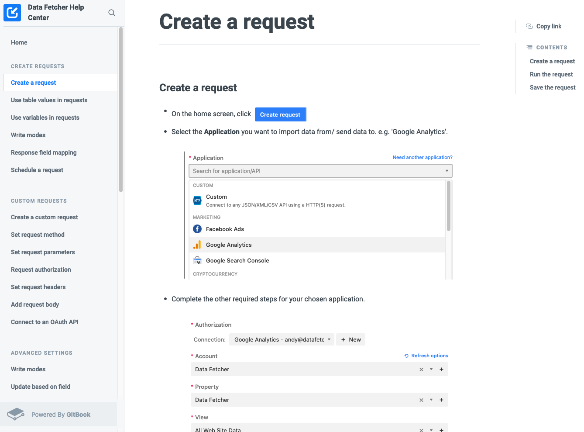
Task: Add new Account with plus icon
Action: point(441,370)
